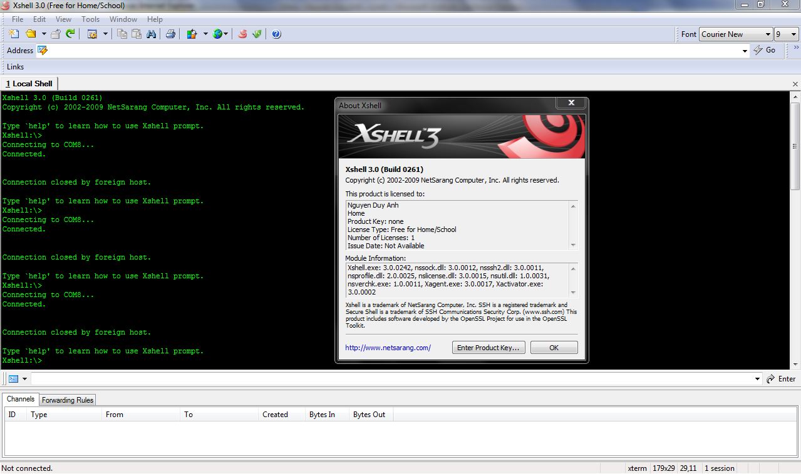Viewport: 801px width, 474px height.
Task: Open the color scheme dropdown arrow
Action: 204,34
